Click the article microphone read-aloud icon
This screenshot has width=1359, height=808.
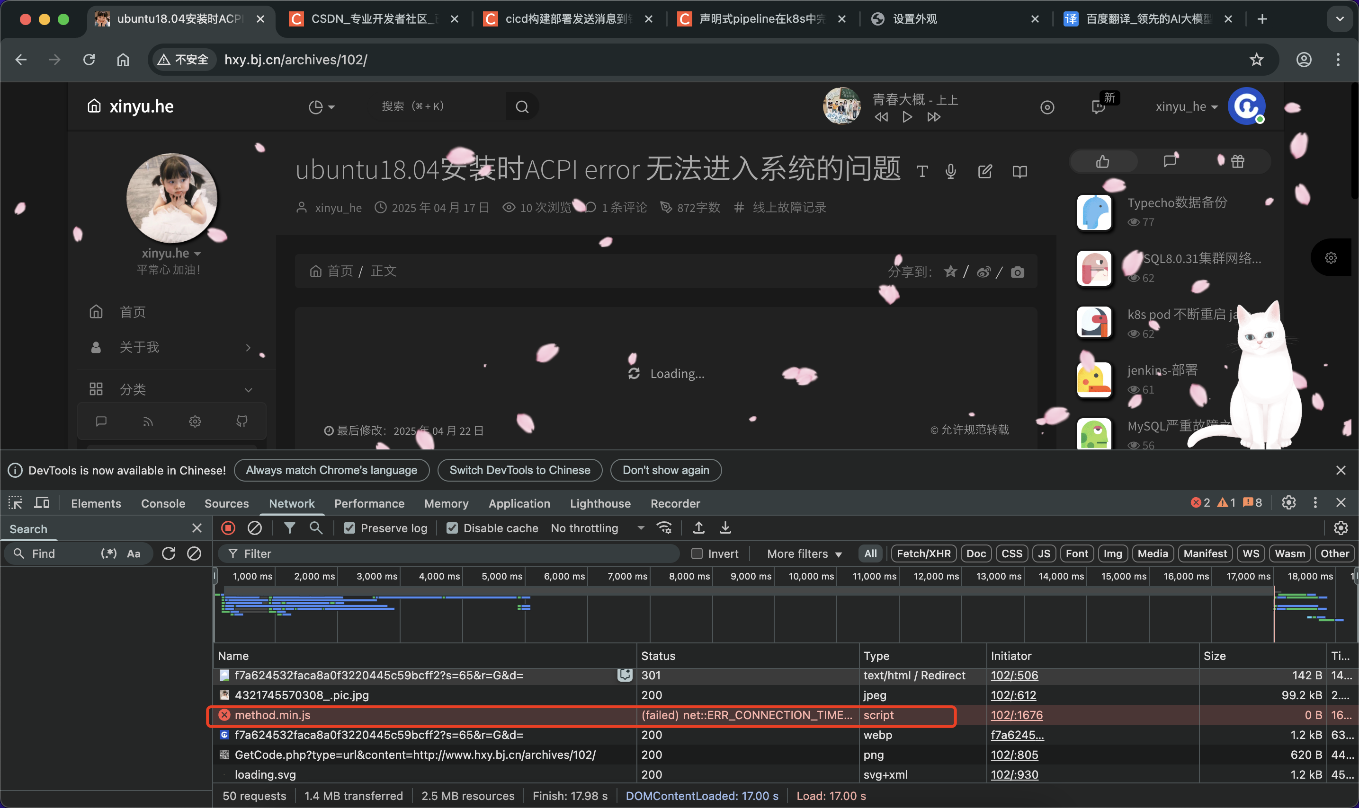tap(950, 172)
